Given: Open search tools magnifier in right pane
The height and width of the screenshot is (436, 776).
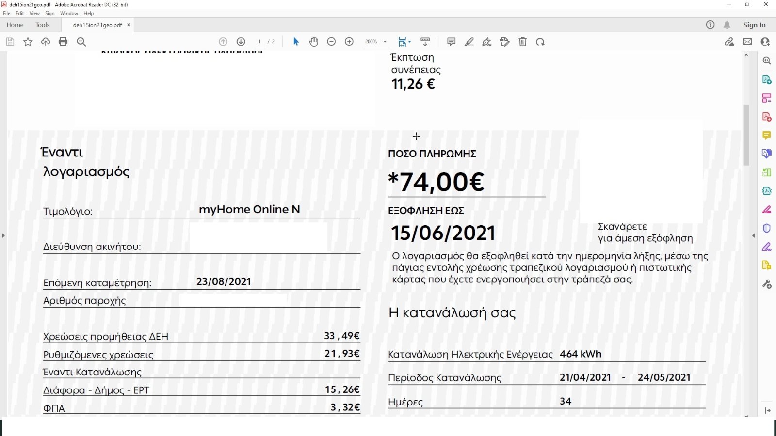Looking at the screenshot, I should (x=767, y=61).
